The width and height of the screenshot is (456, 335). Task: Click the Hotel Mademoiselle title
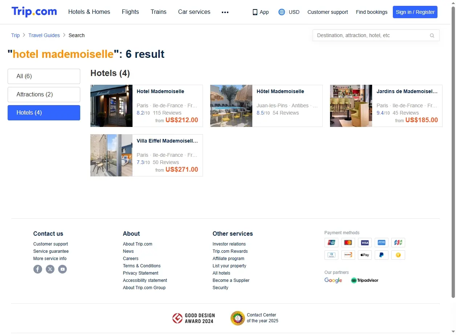(160, 91)
